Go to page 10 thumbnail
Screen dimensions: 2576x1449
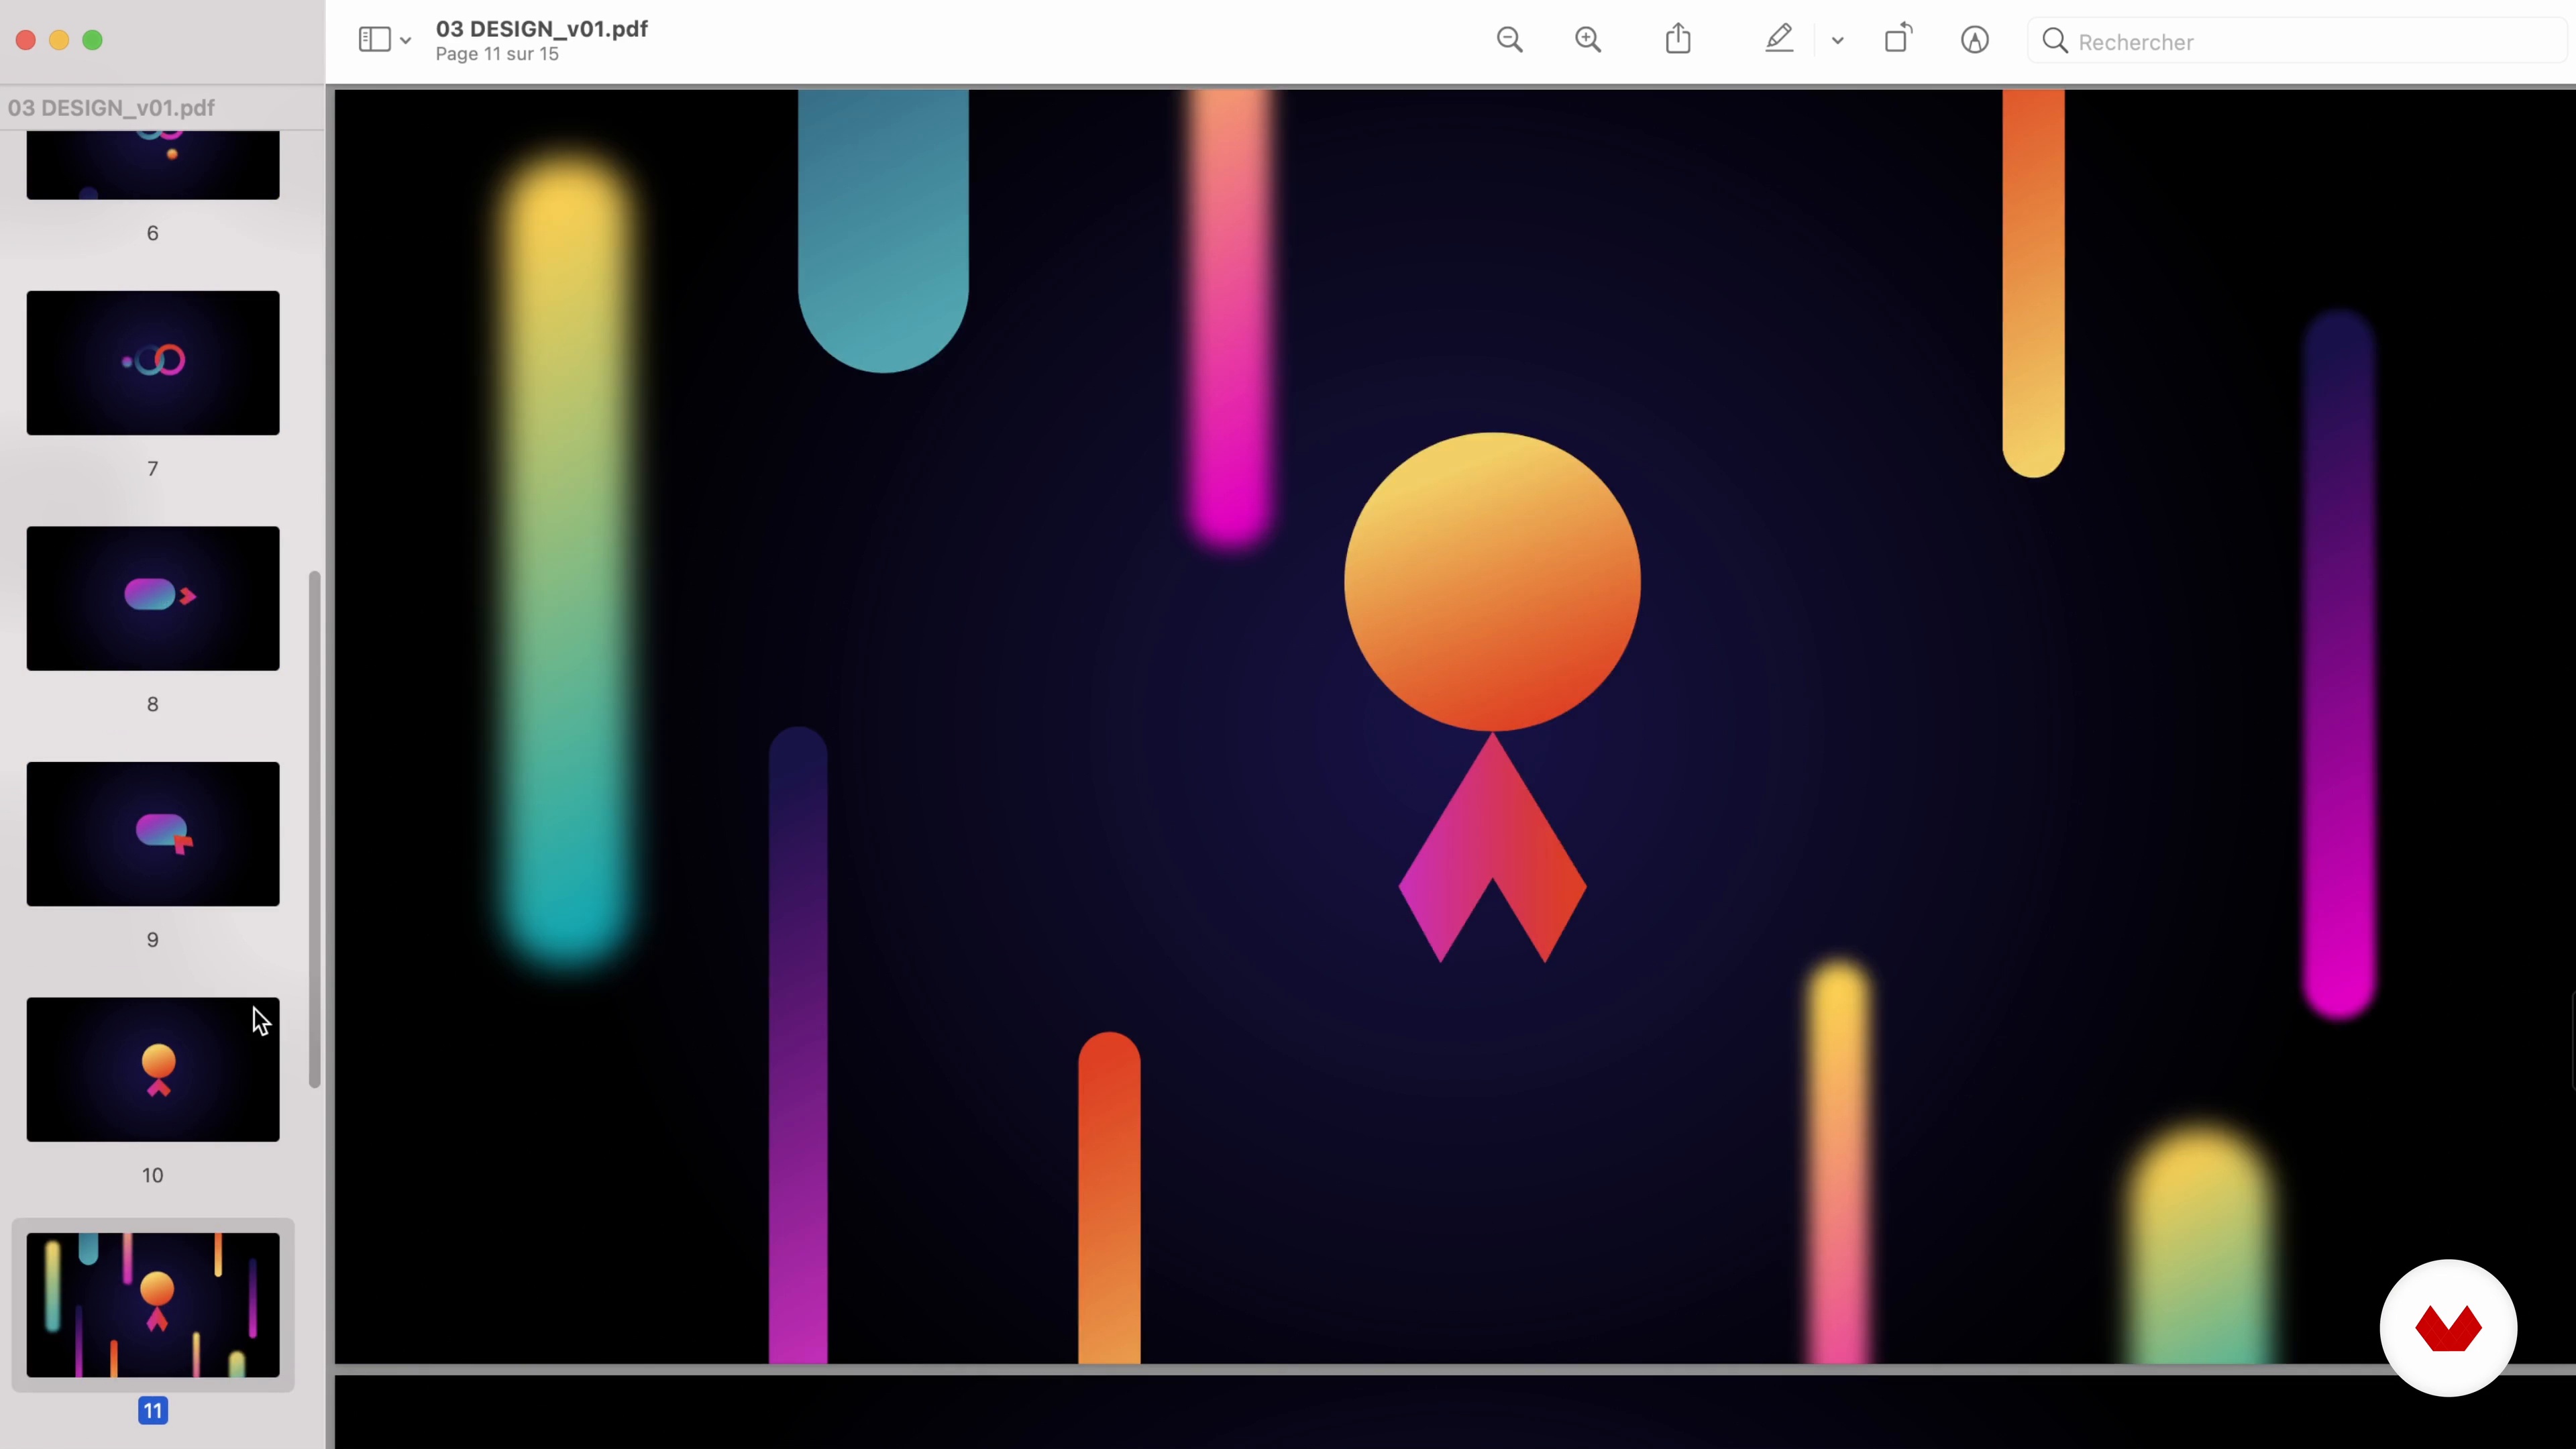pyautogui.click(x=153, y=1069)
